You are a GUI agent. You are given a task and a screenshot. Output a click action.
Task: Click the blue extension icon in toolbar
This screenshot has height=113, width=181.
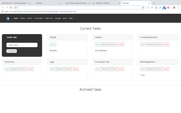[x=164, y=8]
